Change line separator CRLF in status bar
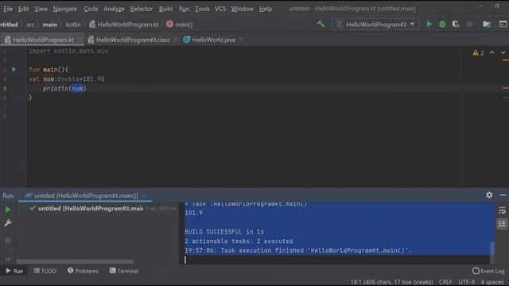509x286 pixels. tap(445, 282)
